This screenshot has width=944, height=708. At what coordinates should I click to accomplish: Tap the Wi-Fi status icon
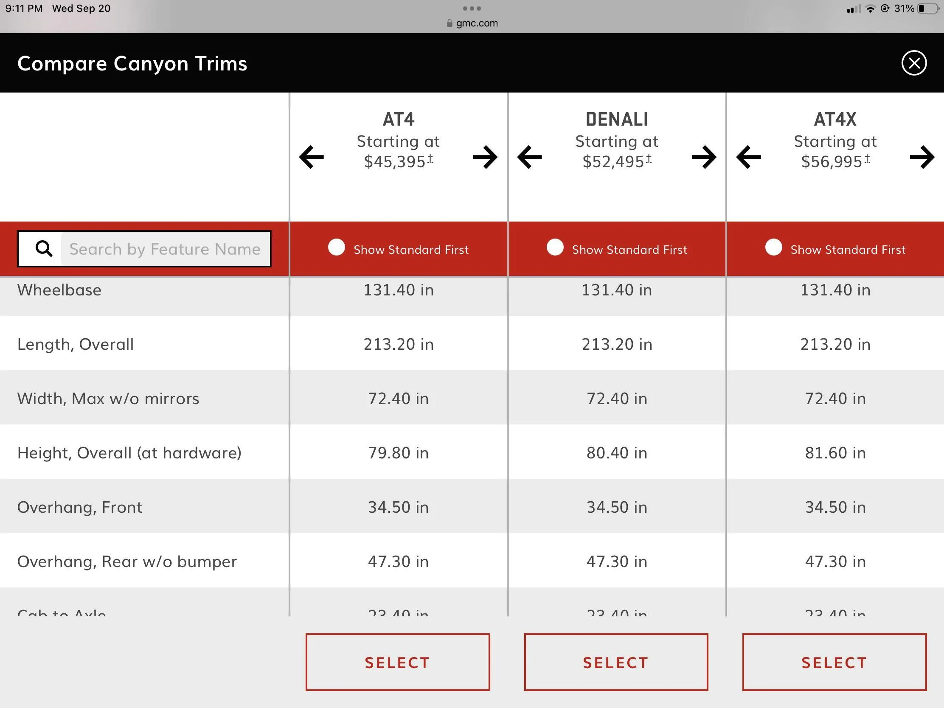(x=871, y=8)
